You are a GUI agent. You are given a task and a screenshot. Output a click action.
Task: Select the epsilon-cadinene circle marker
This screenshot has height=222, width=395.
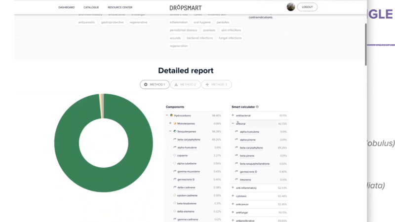click(175, 195)
